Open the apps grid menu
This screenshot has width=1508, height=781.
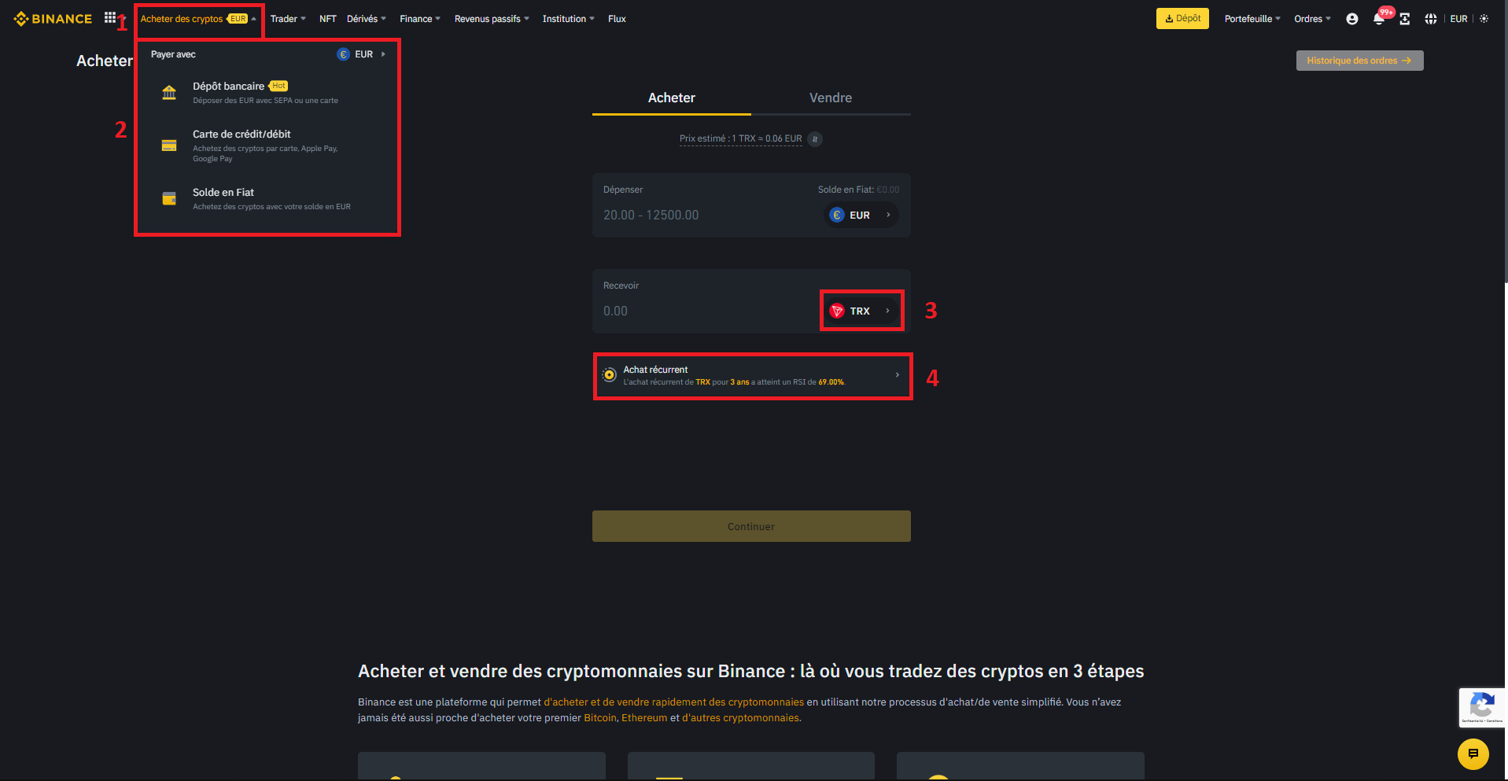[x=110, y=18]
